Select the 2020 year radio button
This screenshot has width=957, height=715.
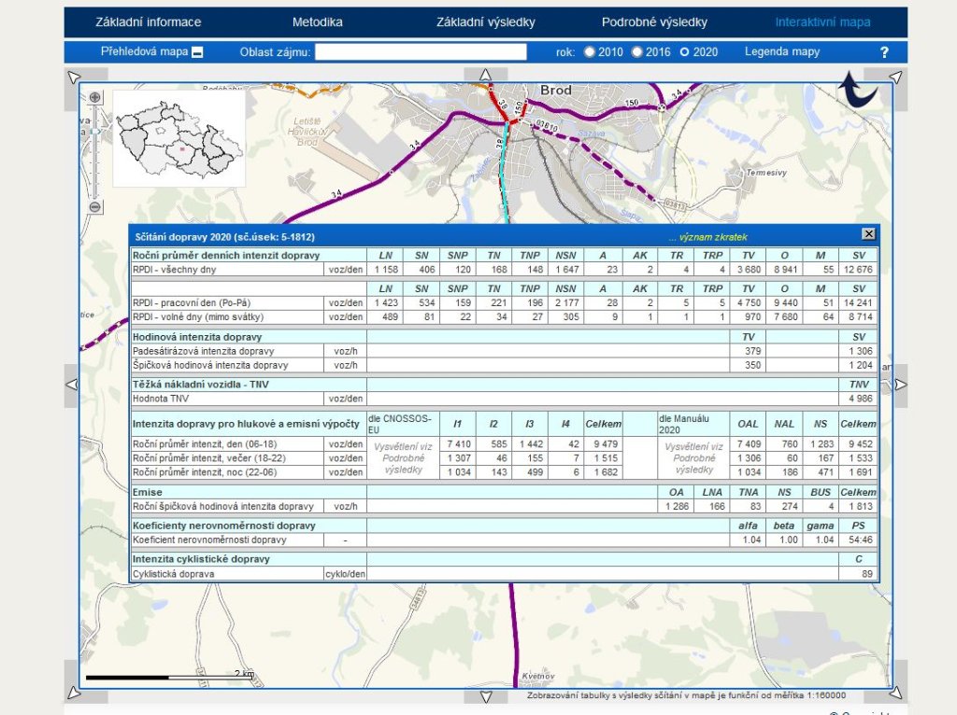(x=685, y=52)
